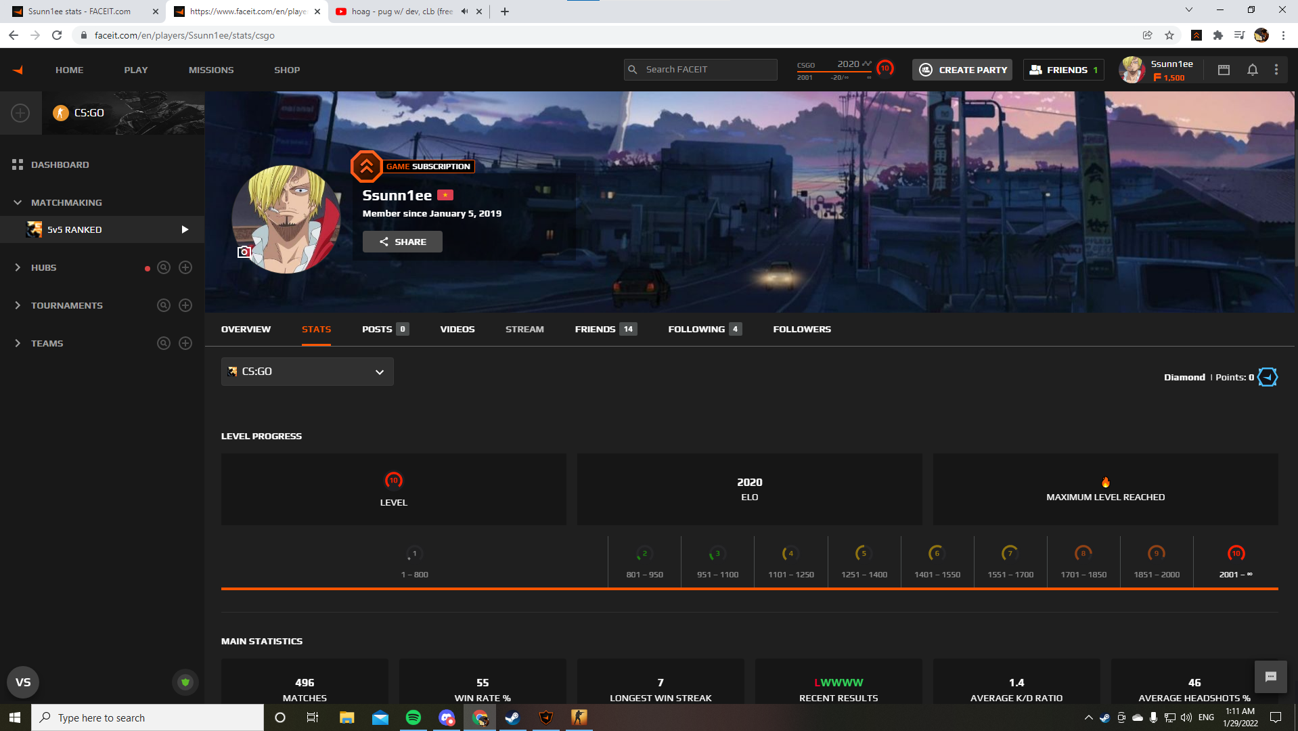Screen dimensions: 1298x731
Task: Click the plus icon beside HUBS
Action: pos(185,267)
